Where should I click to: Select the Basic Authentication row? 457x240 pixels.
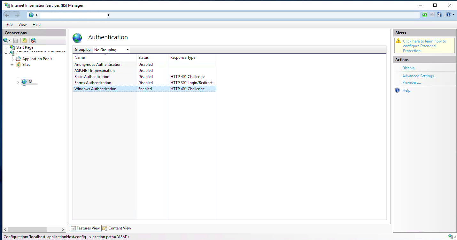(92, 76)
